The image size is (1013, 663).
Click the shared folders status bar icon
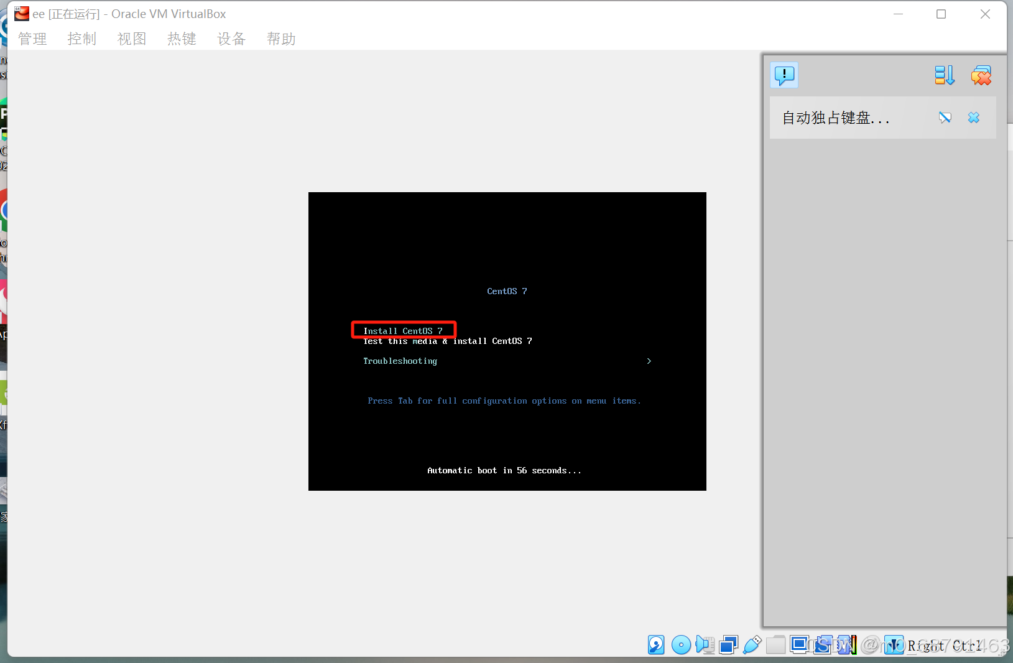[x=775, y=645]
